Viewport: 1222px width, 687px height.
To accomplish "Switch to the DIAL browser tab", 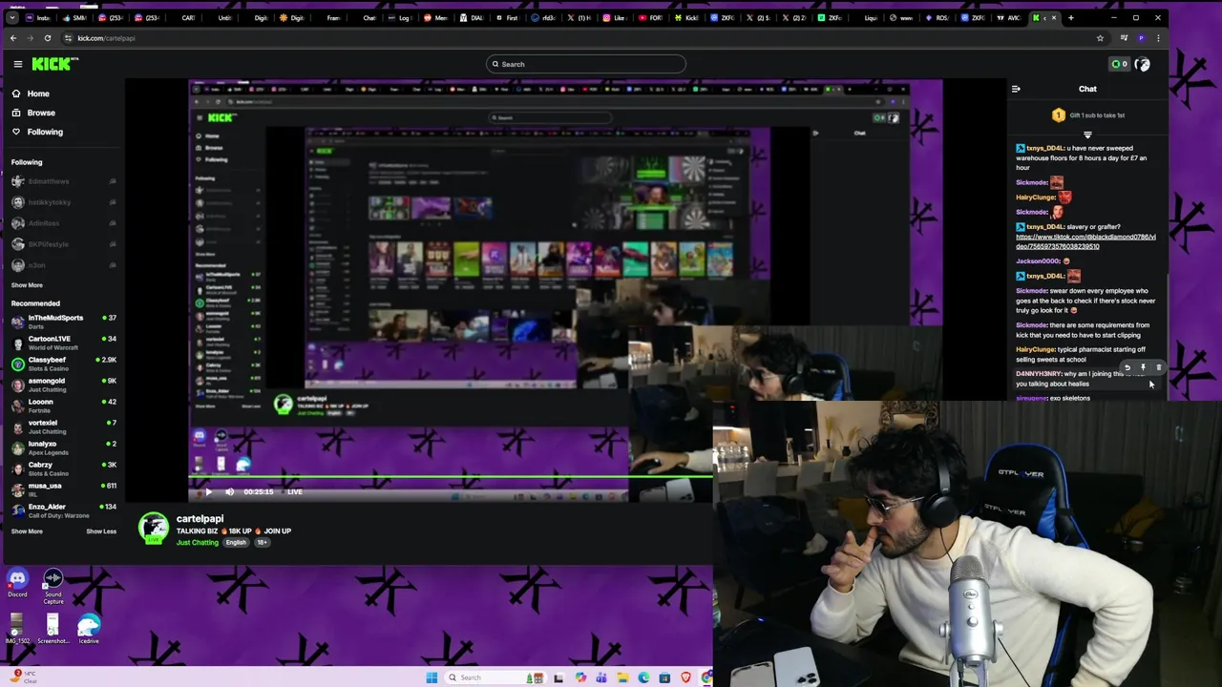I will coord(471,17).
